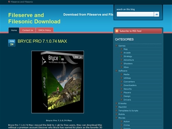Open the Strategy category link
The height and width of the screenshot is (129, 172).
128,56
